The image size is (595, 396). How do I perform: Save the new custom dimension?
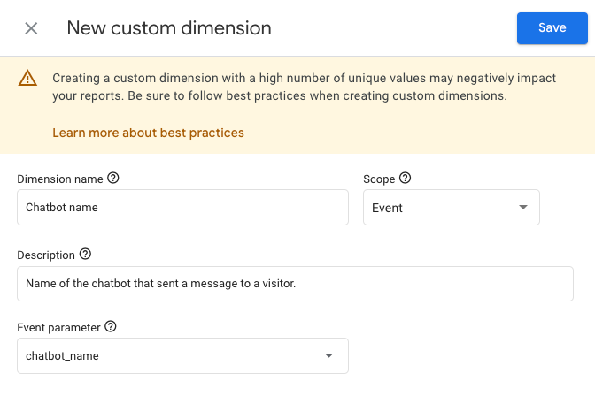tap(552, 28)
